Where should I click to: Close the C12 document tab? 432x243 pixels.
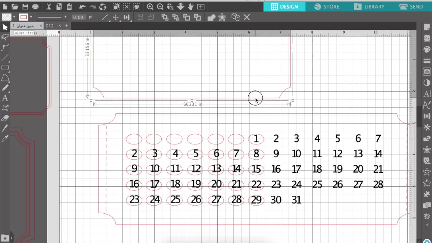60,26
